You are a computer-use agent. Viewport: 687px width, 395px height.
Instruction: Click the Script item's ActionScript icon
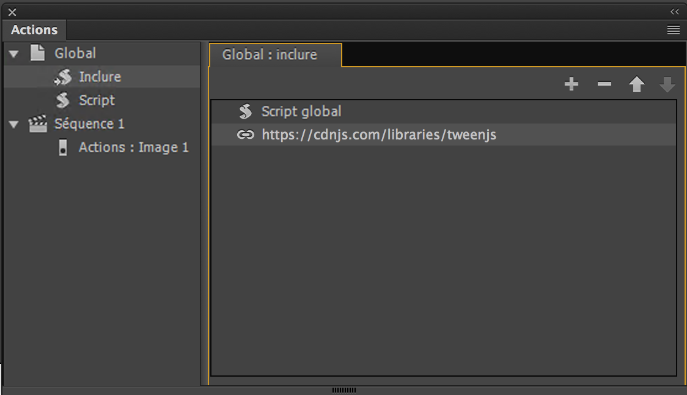tap(64, 100)
